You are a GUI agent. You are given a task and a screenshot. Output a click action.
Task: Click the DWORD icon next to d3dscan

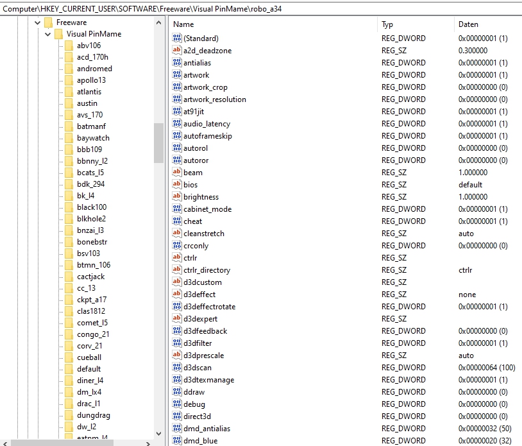click(x=177, y=367)
